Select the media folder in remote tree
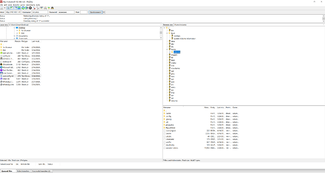The width and height of the screenshot is (325, 173). pos(173,63)
